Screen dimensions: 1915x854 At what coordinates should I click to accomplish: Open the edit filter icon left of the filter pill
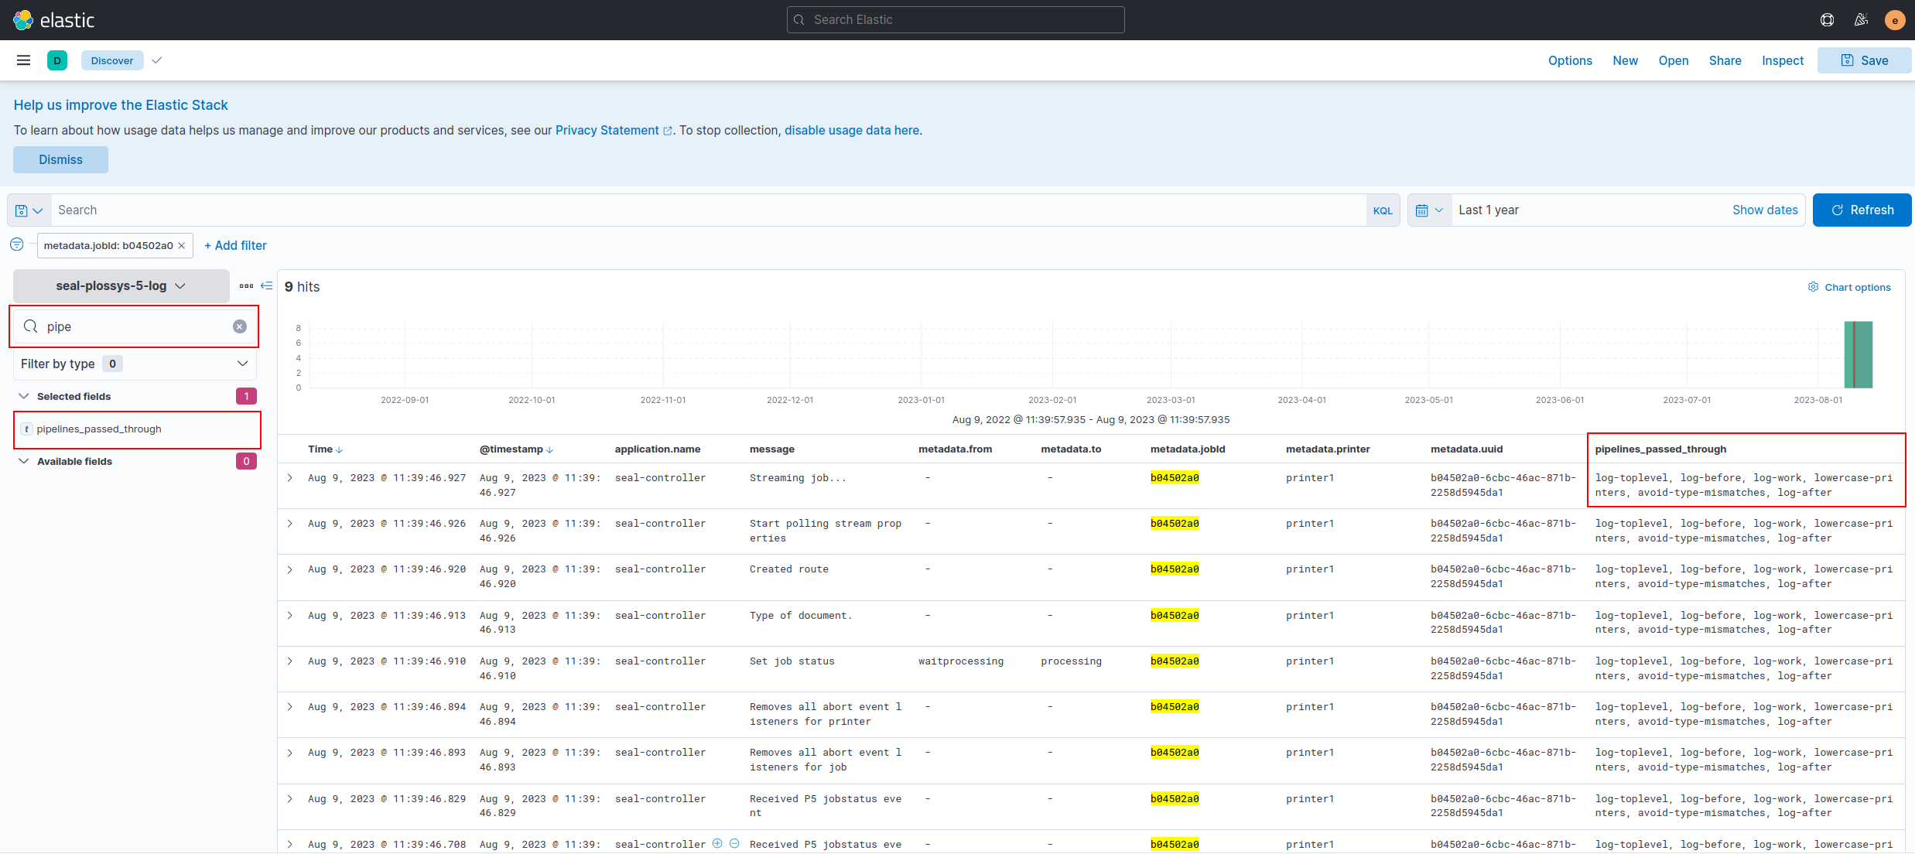tap(16, 244)
